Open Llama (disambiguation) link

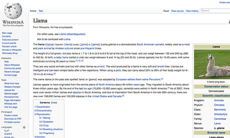pyautogui.click(x=72, y=34)
